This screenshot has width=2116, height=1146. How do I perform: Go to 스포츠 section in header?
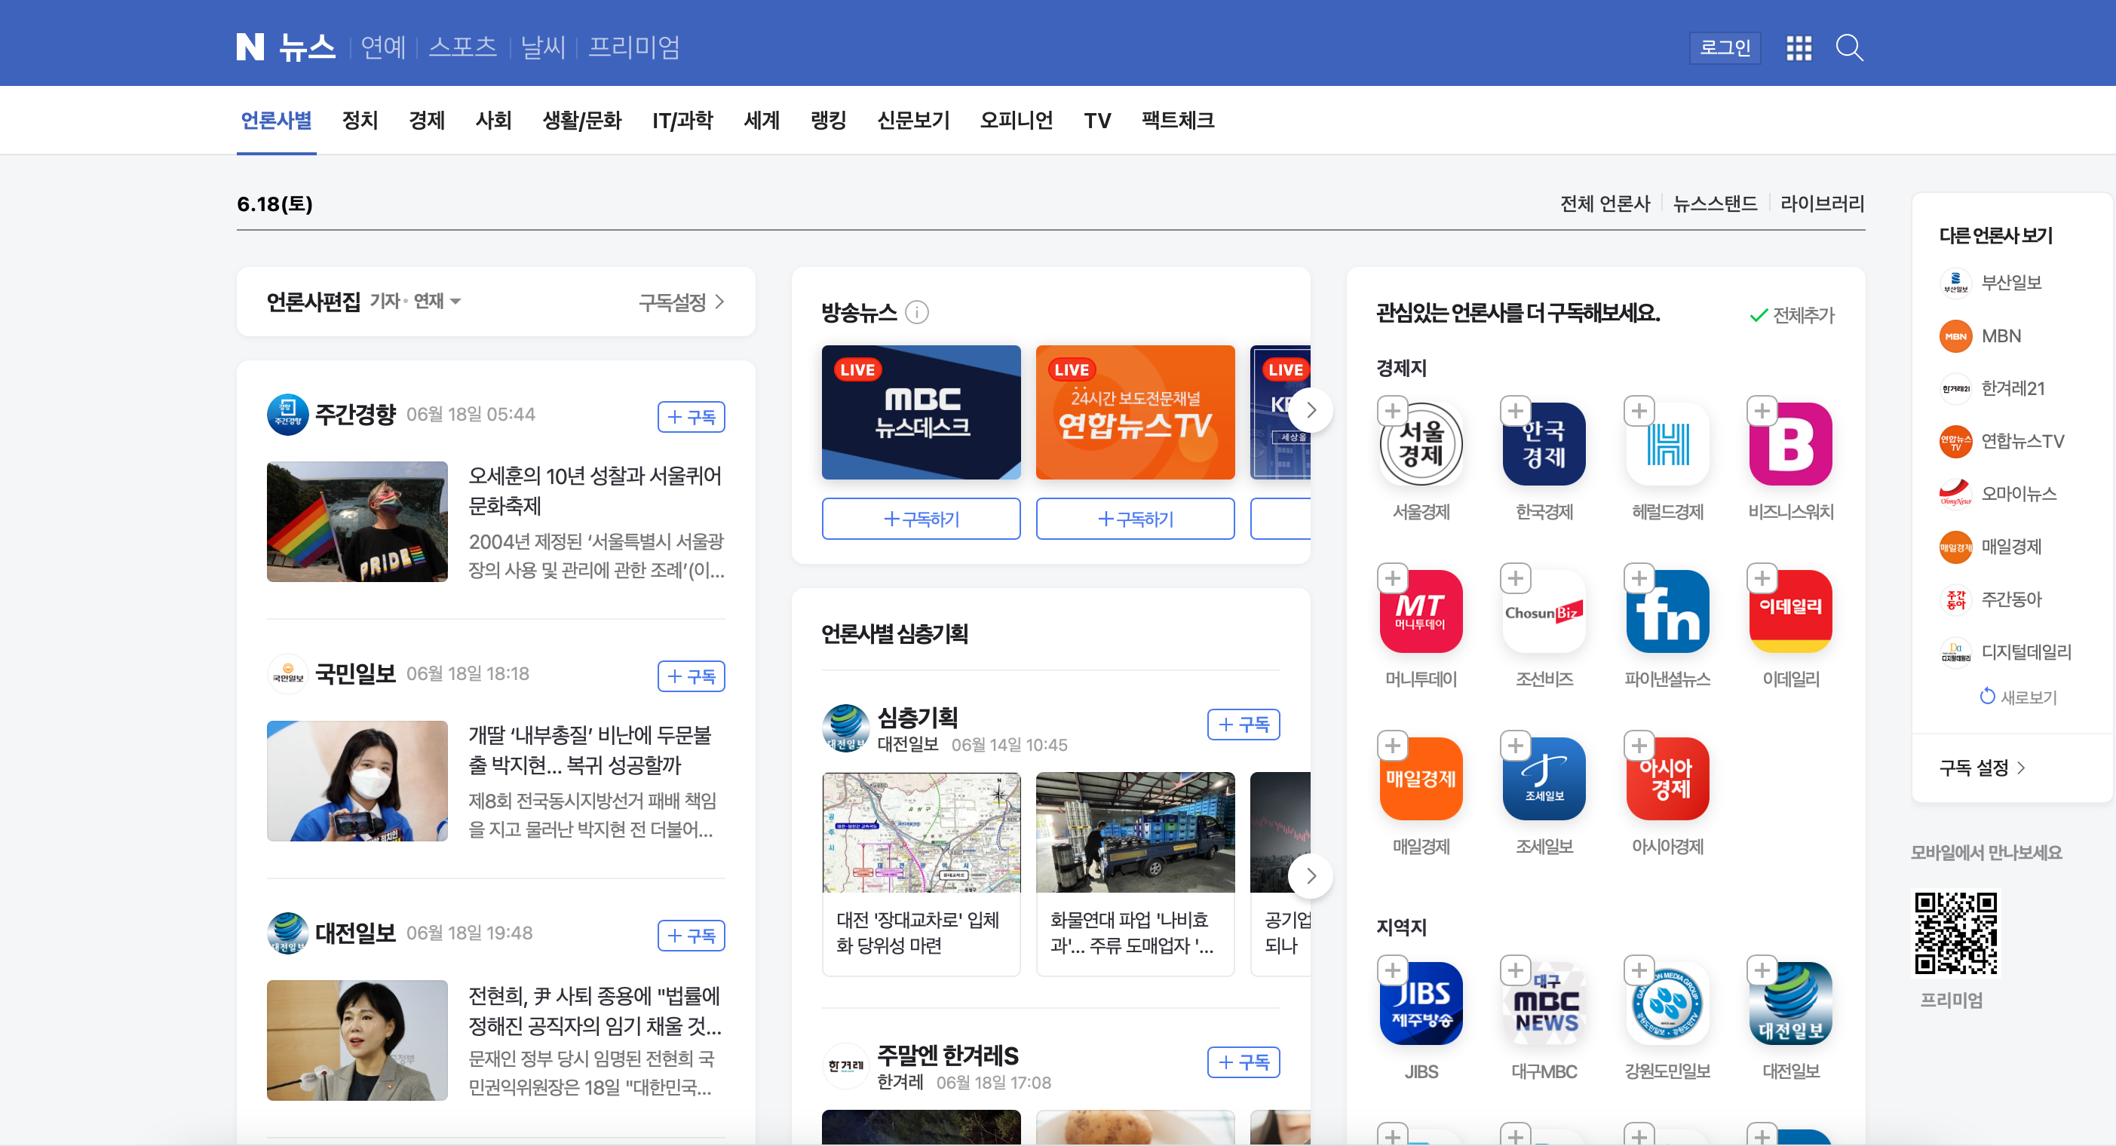(462, 47)
